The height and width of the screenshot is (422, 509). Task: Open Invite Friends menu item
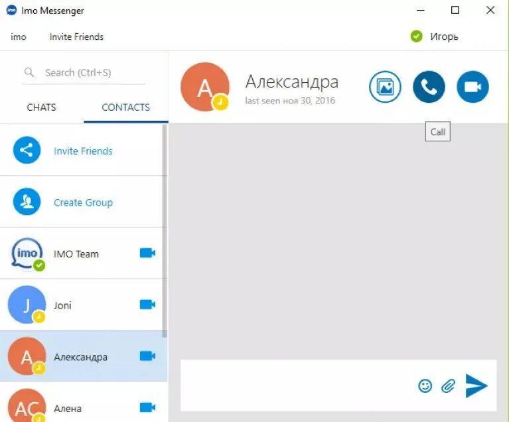point(76,37)
